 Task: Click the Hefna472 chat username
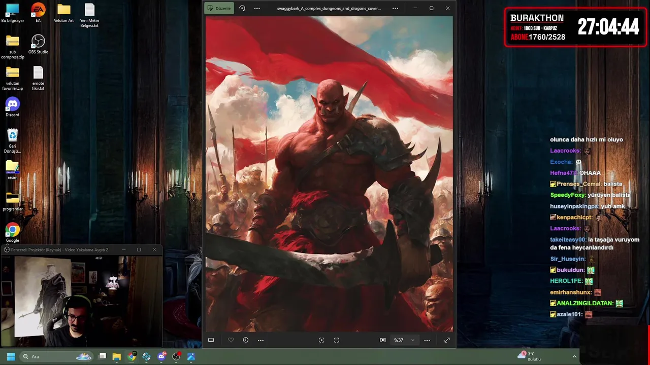tap(563, 173)
